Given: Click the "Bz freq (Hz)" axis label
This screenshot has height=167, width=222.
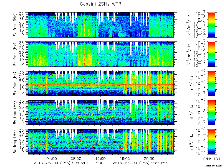Looking at the screenshot, I should click(x=15, y=142).
